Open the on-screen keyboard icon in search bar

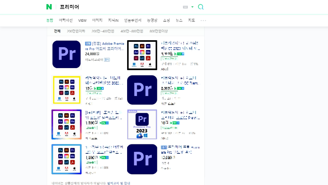pyautogui.click(x=185, y=7)
